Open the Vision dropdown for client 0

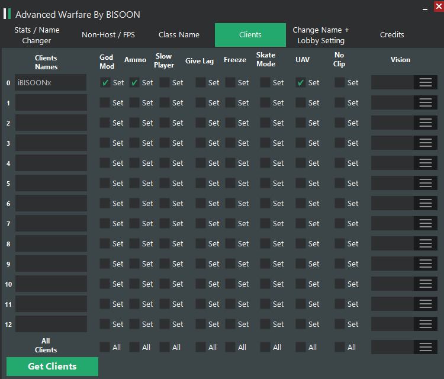tap(425, 82)
